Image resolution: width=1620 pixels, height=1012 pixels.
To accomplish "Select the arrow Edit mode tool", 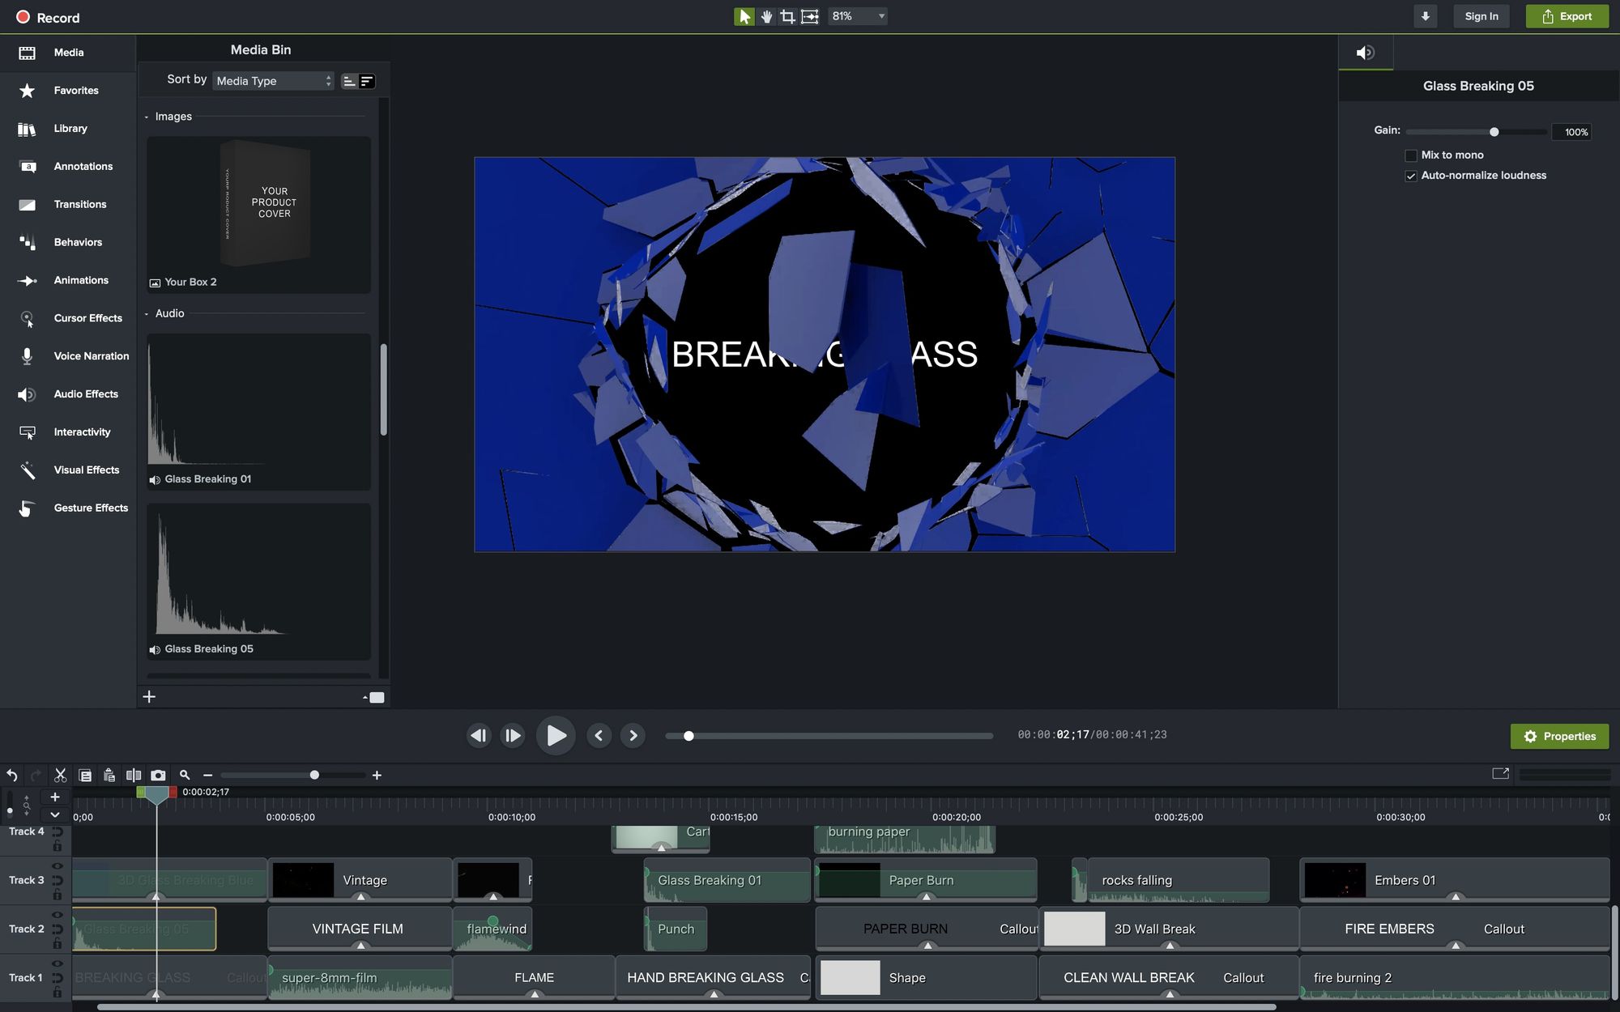I will [x=744, y=16].
